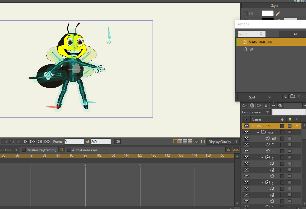Toggle the stopwatch checkbox on the rass row
The height and width of the screenshot is (209, 306).
[282, 132]
